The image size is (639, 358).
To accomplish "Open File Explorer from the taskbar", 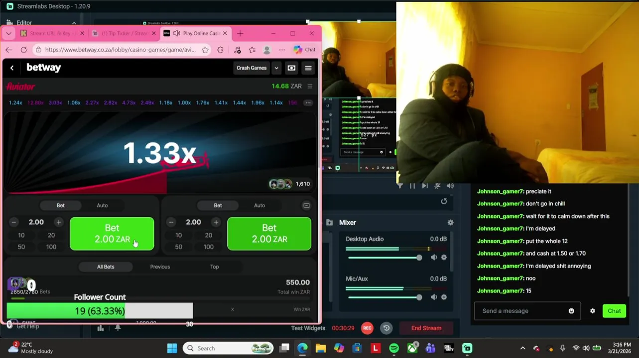I will [x=320, y=348].
